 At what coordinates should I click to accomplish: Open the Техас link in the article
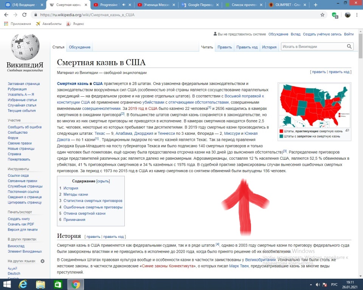click(100, 133)
